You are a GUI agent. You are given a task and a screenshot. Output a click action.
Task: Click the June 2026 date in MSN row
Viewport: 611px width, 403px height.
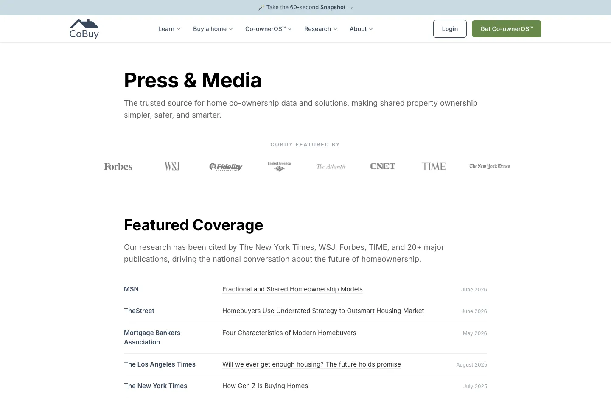coord(474,290)
